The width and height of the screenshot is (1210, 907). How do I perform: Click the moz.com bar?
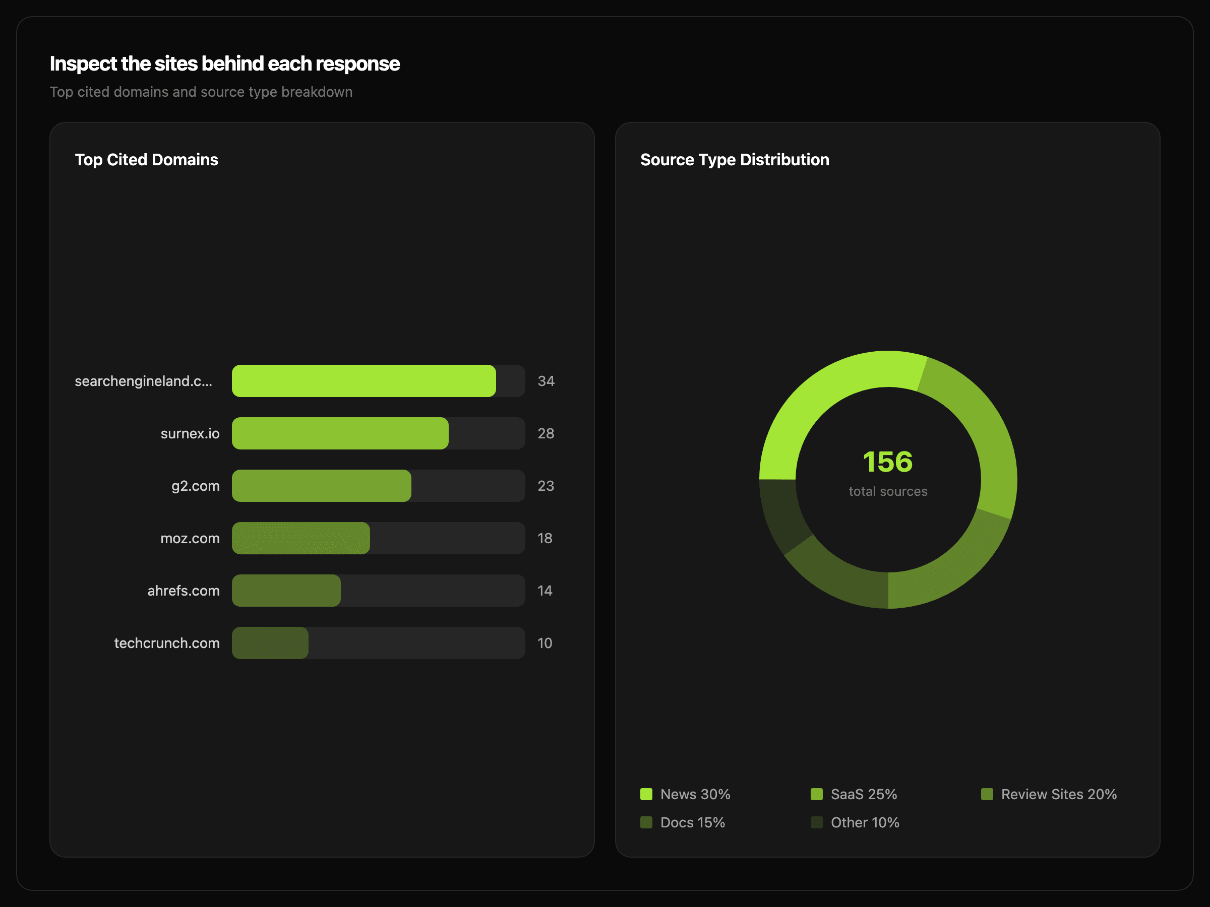coord(301,539)
